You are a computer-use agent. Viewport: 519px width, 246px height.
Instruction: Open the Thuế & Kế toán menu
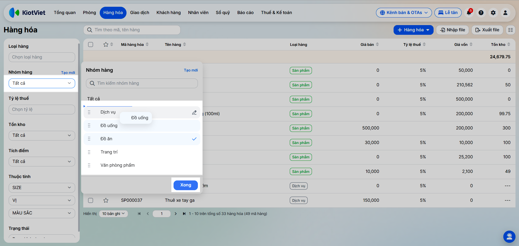pyautogui.click(x=276, y=13)
